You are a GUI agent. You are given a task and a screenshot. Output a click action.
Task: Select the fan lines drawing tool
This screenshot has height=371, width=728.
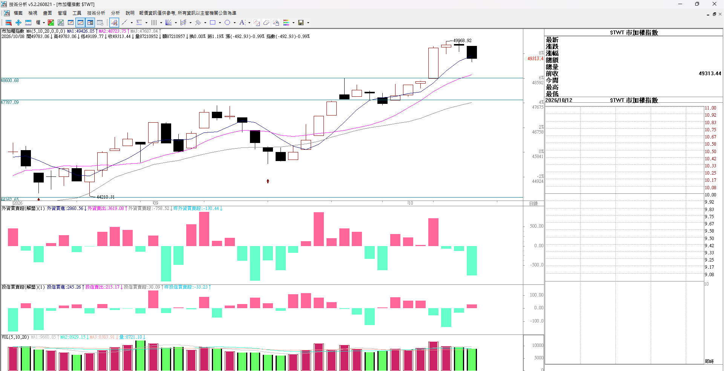(169, 23)
